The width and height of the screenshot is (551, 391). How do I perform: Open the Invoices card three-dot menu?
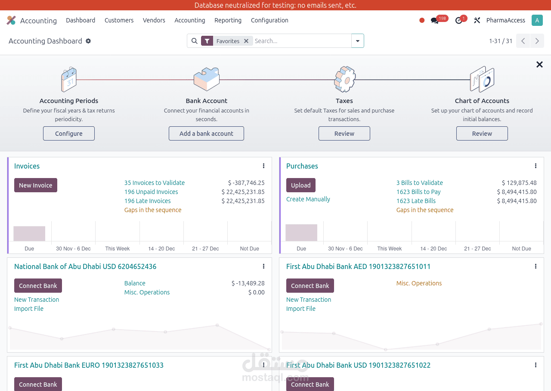[263, 166]
